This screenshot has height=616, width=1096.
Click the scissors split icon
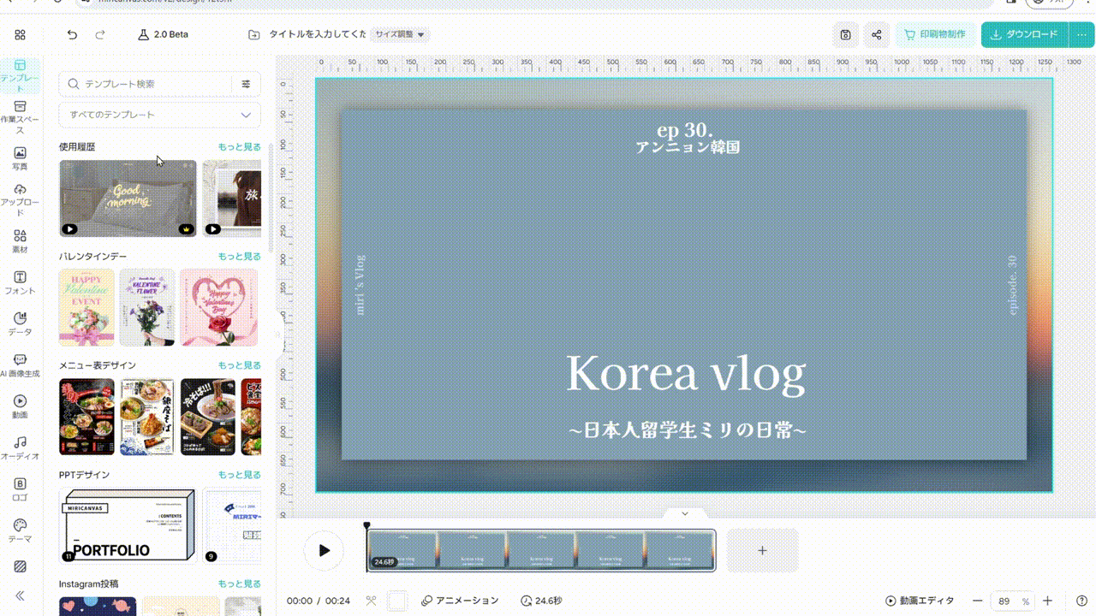(371, 601)
